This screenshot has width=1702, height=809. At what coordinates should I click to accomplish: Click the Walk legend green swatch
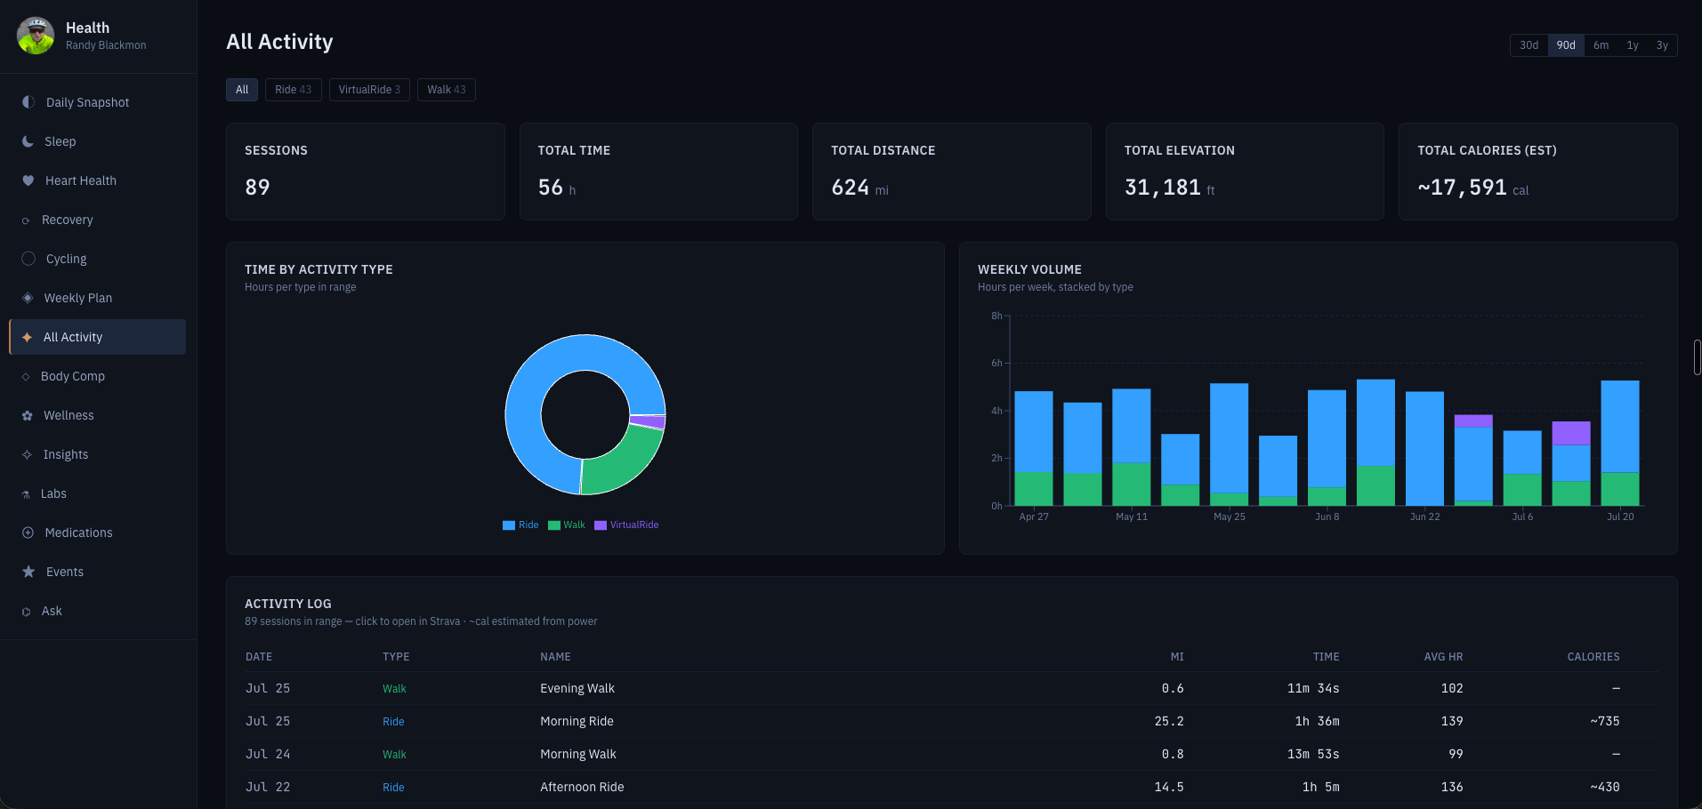coord(554,525)
